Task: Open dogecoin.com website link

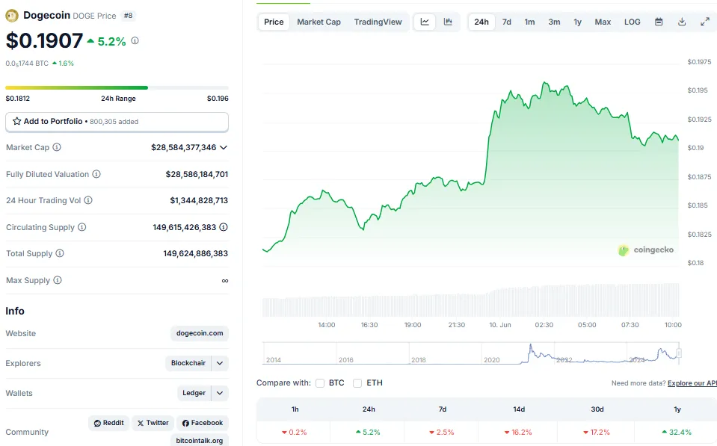Action: (200, 333)
